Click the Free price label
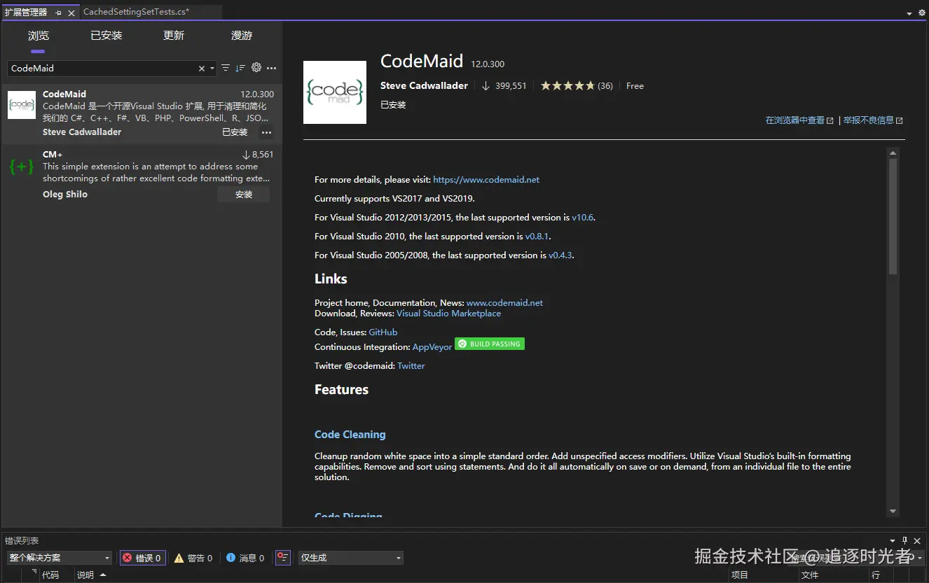929x583 pixels. click(x=635, y=85)
